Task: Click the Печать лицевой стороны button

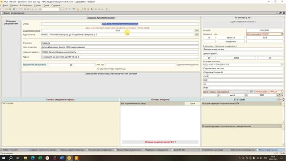Action: pos(60,100)
